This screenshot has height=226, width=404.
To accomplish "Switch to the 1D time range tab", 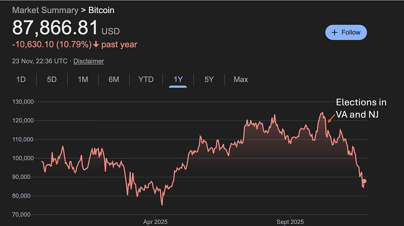I will [21, 79].
